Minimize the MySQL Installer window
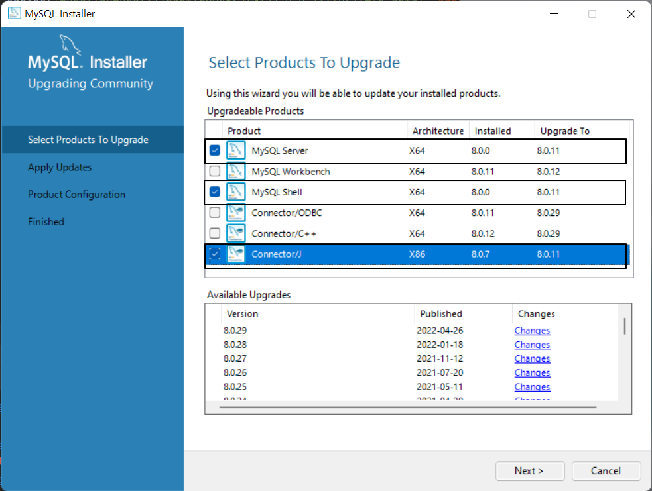 (x=554, y=14)
